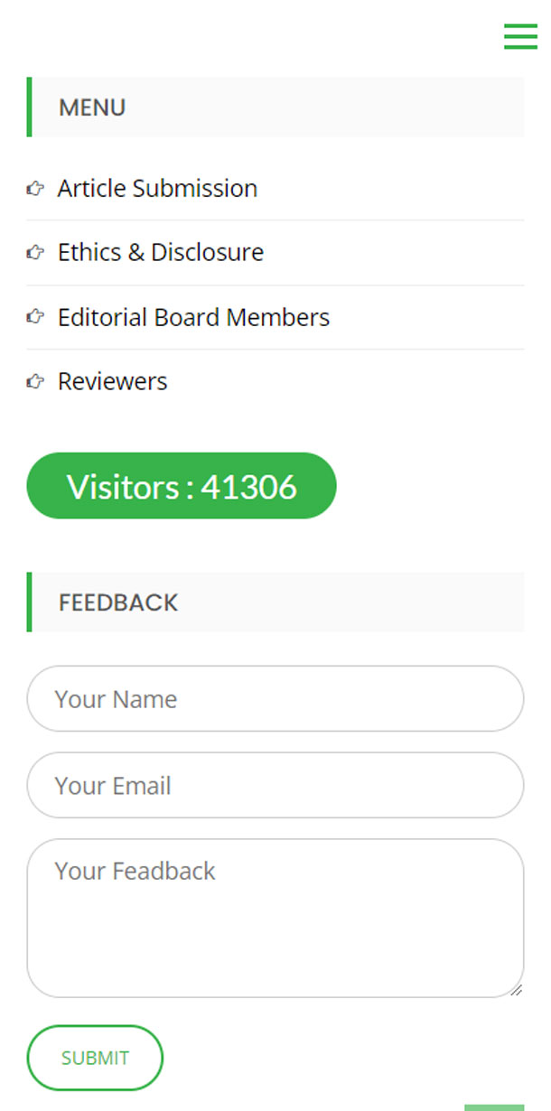Click green accent bar beside FEEDBACK heading
The height and width of the screenshot is (1111, 551).
[x=30, y=602]
